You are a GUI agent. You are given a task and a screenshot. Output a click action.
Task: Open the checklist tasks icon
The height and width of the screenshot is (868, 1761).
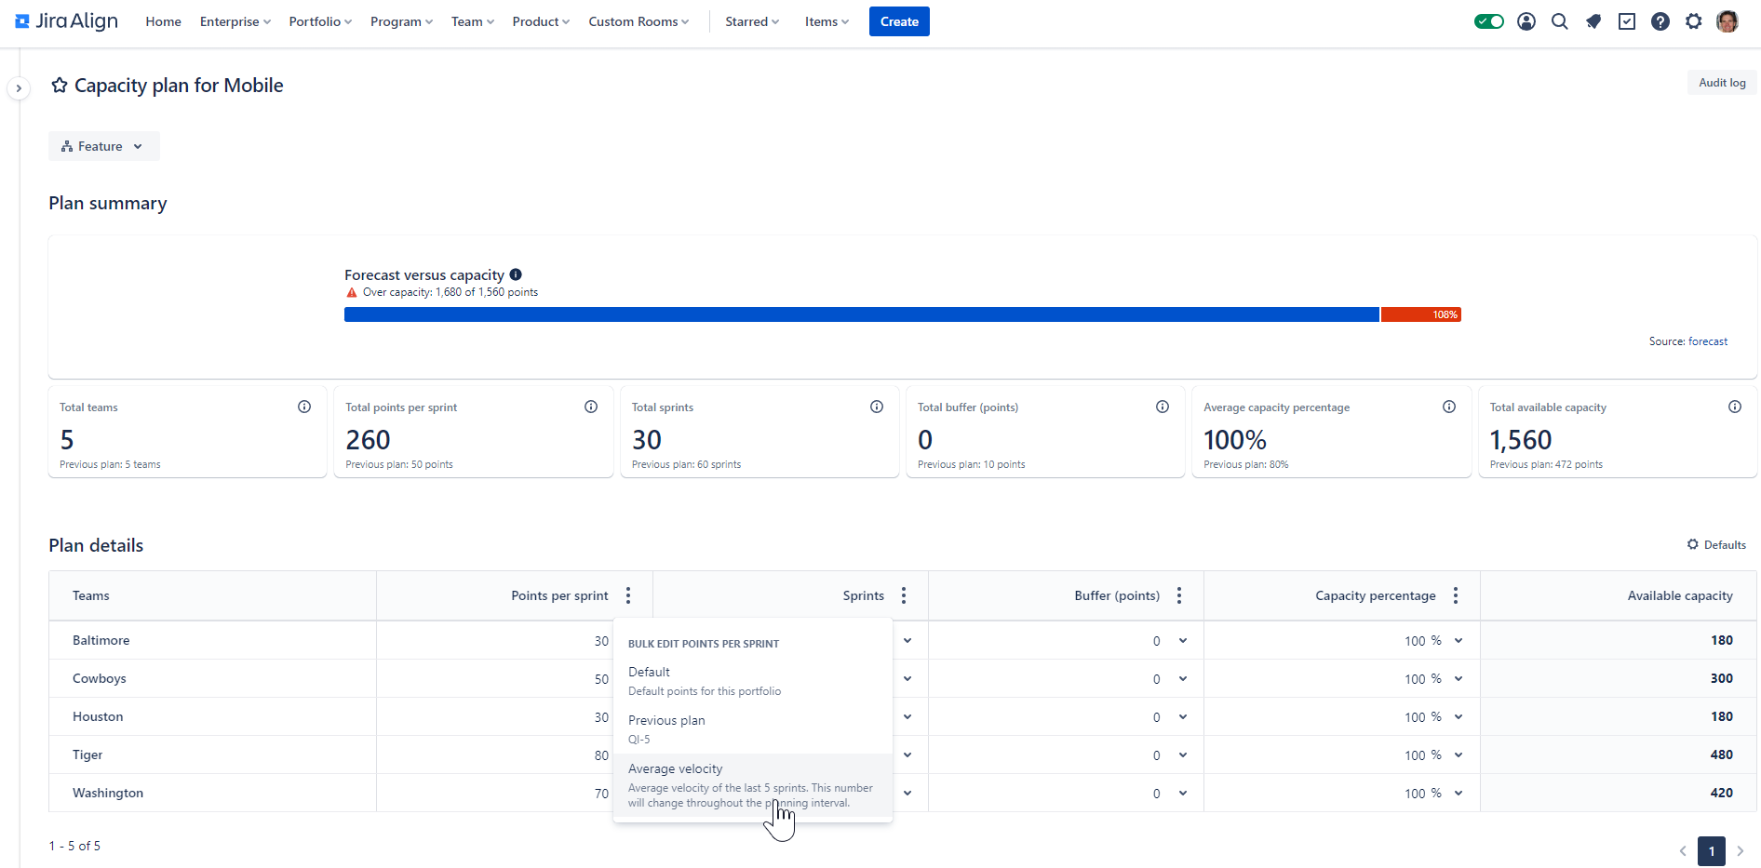pos(1627,21)
